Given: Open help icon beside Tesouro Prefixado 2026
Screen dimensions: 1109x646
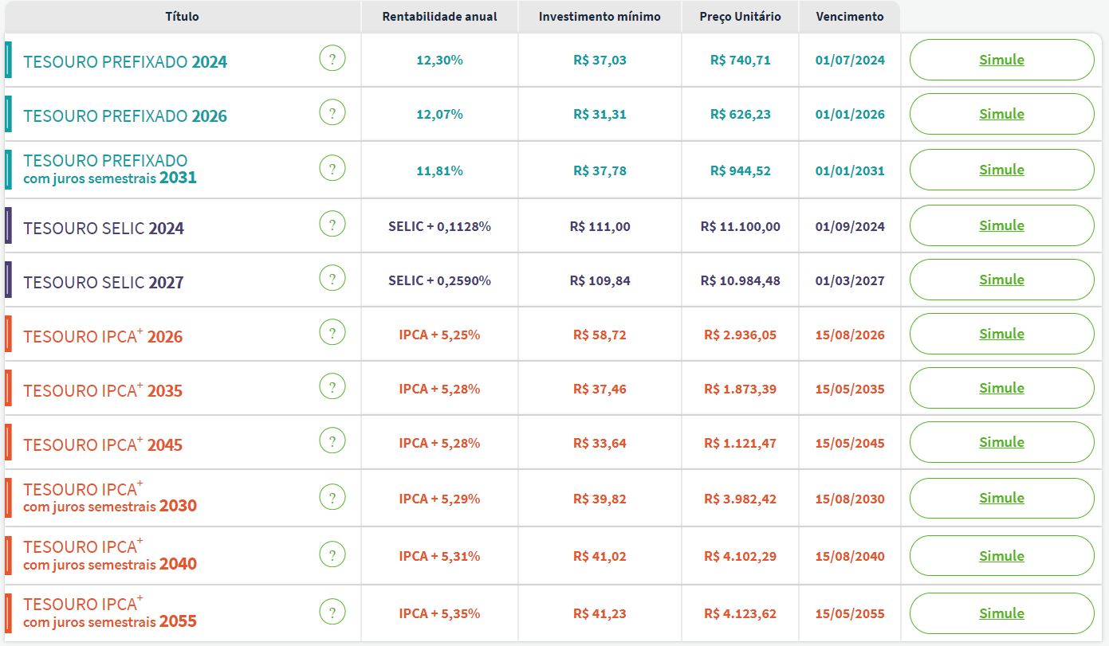Looking at the screenshot, I should [x=332, y=113].
